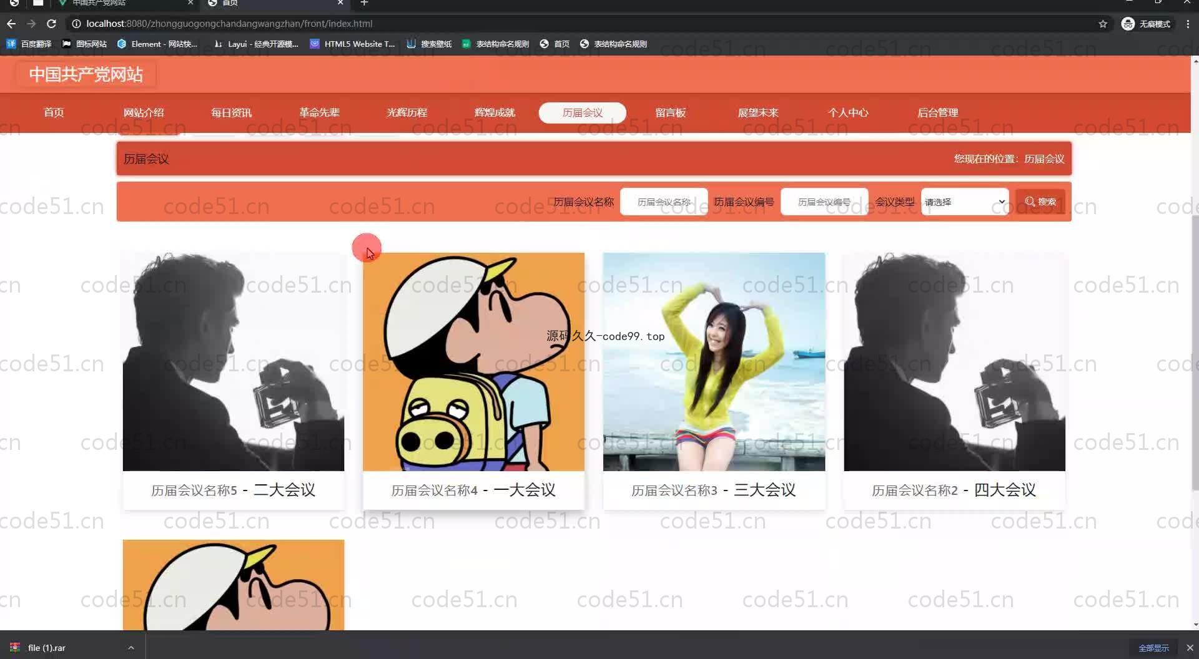Open the 图标网站 bookmark
Screen dimensions: 1199x659
click(x=84, y=44)
